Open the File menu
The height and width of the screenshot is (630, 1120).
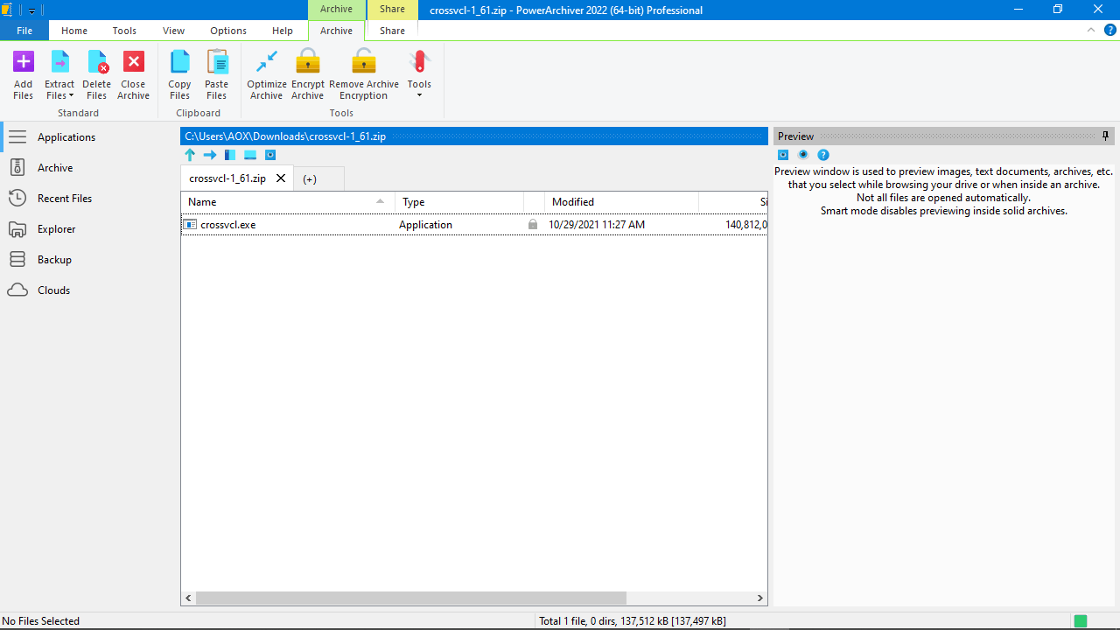click(x=24, y=30)
